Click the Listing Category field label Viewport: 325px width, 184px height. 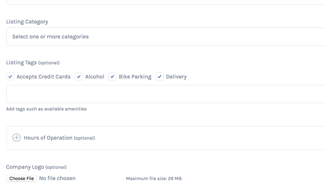click(x=27, y=21)
